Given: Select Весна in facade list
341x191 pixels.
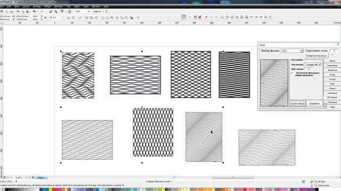Looking at the screenshot, I should point(332,61).
